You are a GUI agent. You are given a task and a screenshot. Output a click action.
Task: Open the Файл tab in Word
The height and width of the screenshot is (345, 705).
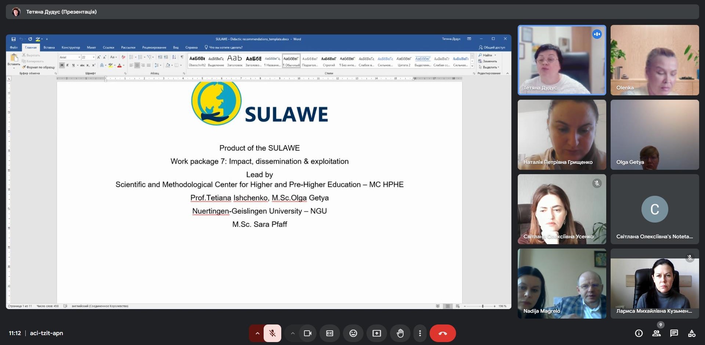[x=14, y=47]
